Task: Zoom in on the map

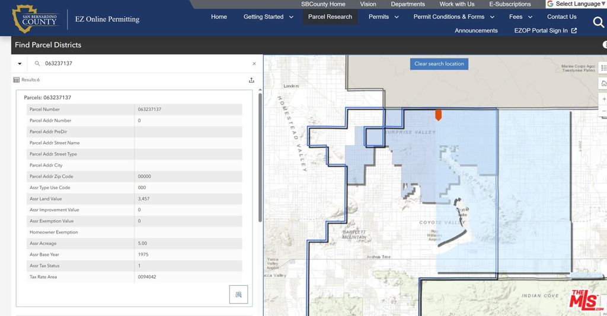Action: 603,99
